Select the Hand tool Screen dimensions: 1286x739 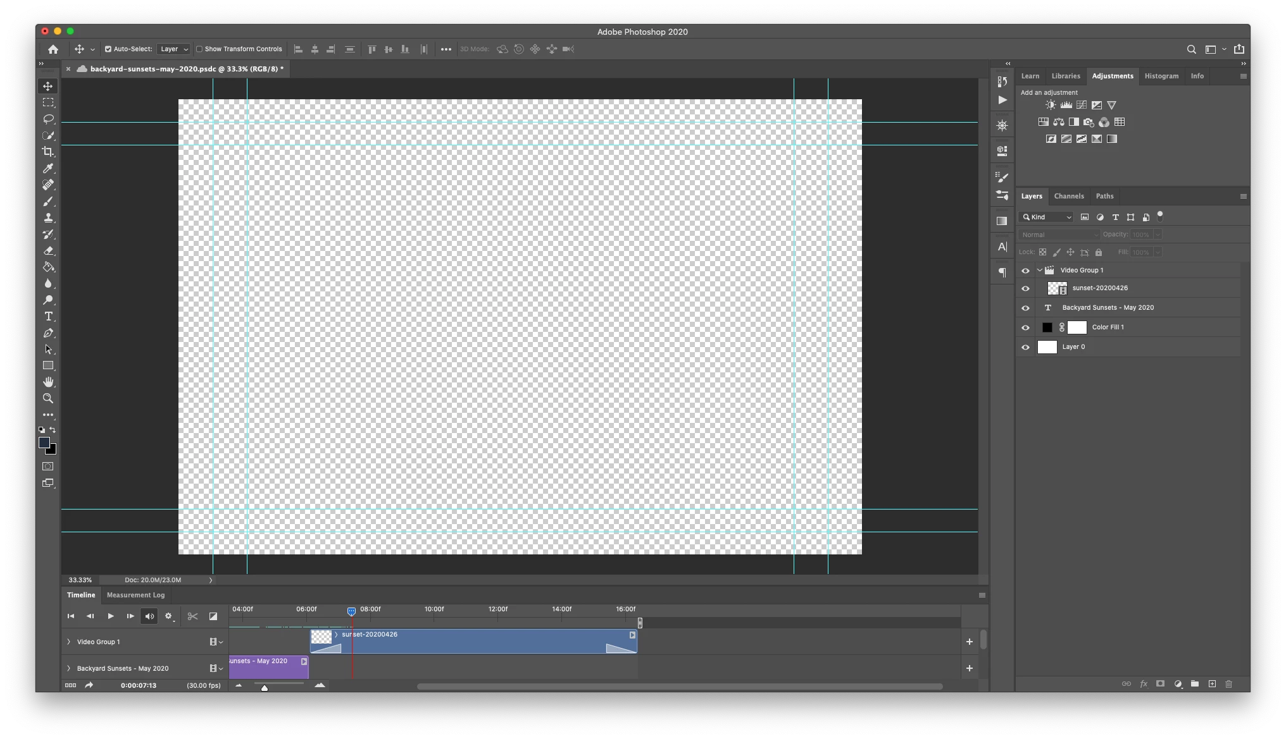(x=48, y=382)
